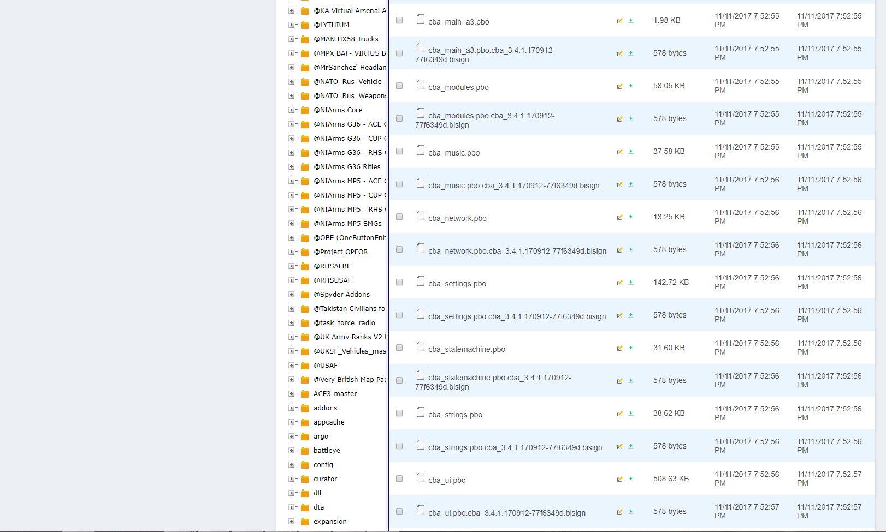Image resolution: width=886 pixels, height=532 pixels.
Task: Select the checkbox on the cba_ui.pbo row
Action: pos(399,478)
